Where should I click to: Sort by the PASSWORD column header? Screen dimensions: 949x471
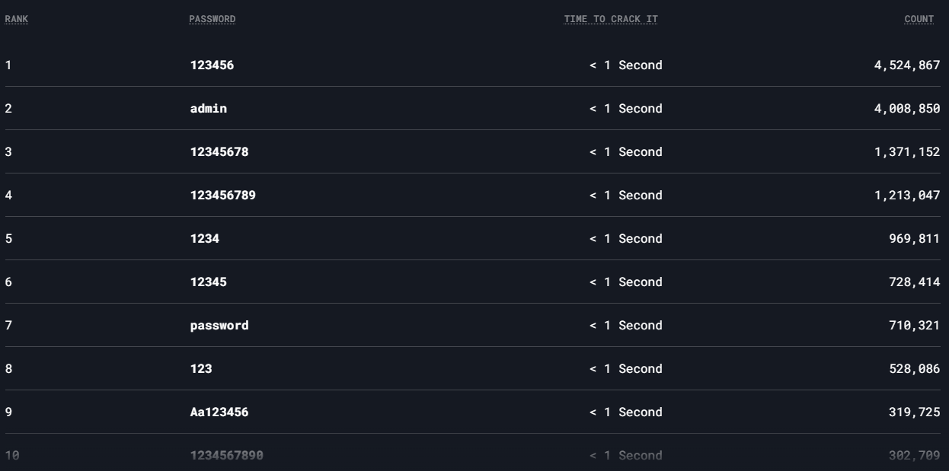point(212,19)
